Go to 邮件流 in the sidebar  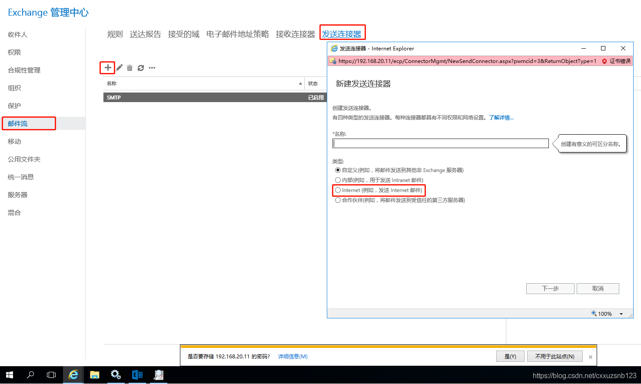17,124
